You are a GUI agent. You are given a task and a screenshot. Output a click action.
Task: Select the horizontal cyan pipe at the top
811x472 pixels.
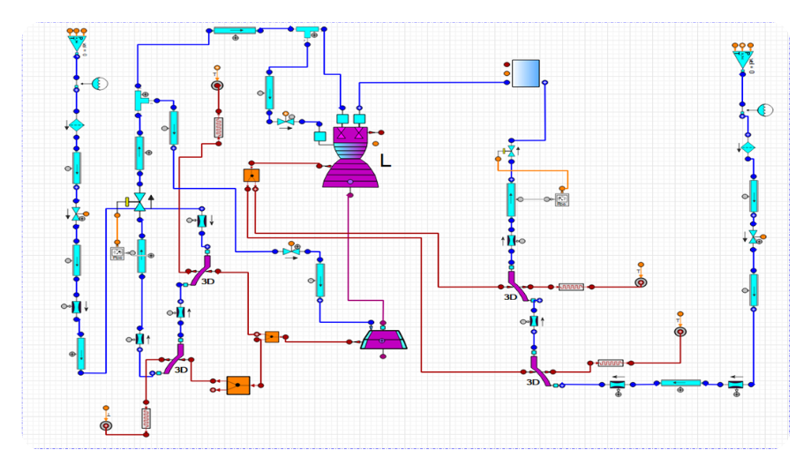pyautogui.click(x=235, y=31)
